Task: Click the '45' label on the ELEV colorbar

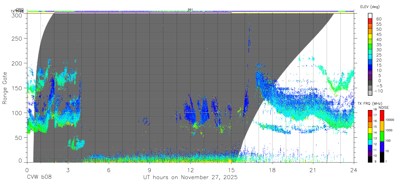Action: 379,34
